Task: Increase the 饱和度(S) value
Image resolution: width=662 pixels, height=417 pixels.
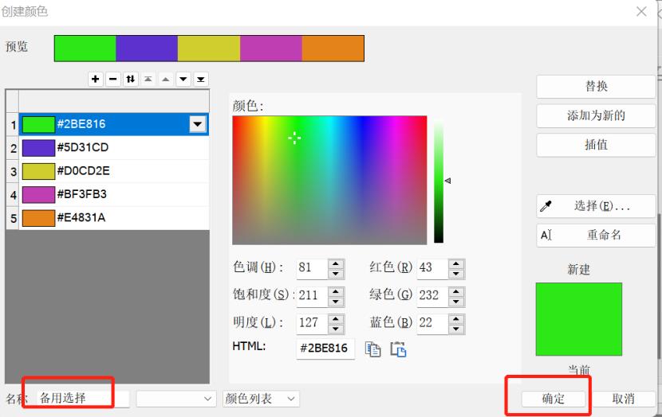Action: 336,291
